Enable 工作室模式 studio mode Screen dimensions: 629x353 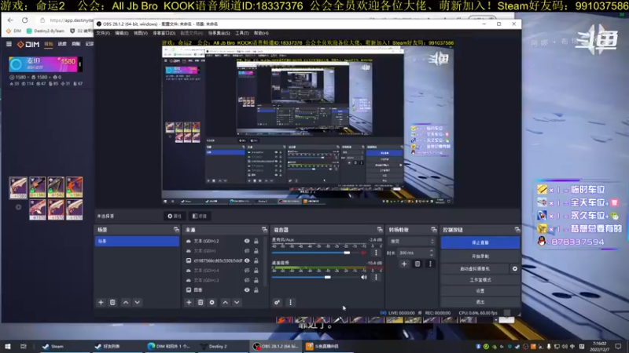pos(480,280)
